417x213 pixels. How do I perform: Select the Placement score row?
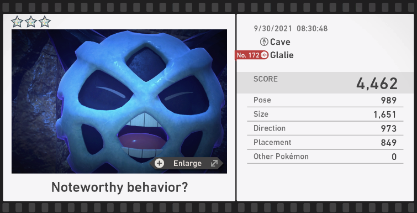pos(325,142)
